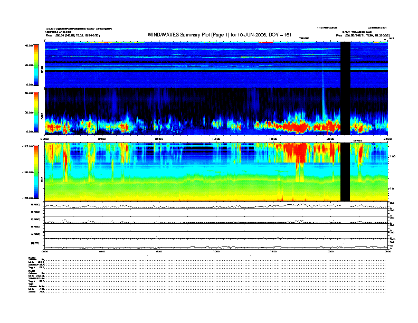
Task: Click the RAD1 rainbow color scale bar
Action: tap(36, 112)
